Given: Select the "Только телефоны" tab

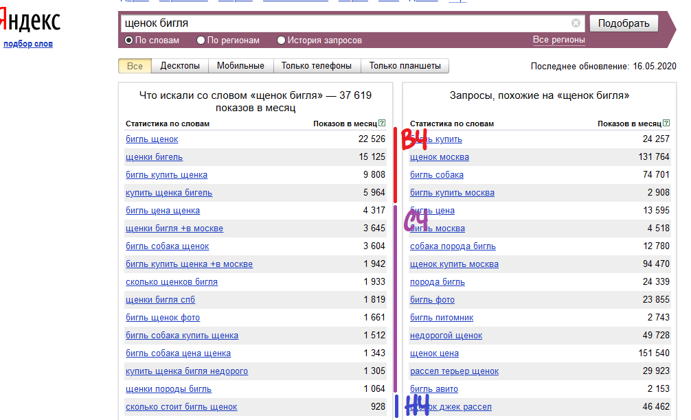Looking at the screenshot, I should (x=317, y=66).
